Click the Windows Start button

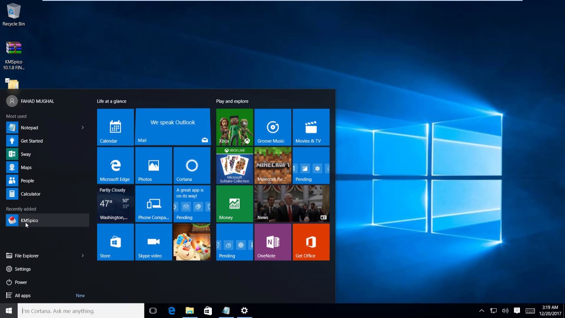point(9,311)
